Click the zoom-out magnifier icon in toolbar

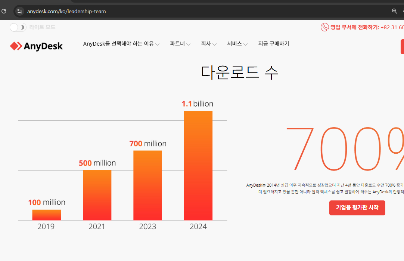[394, 11]
